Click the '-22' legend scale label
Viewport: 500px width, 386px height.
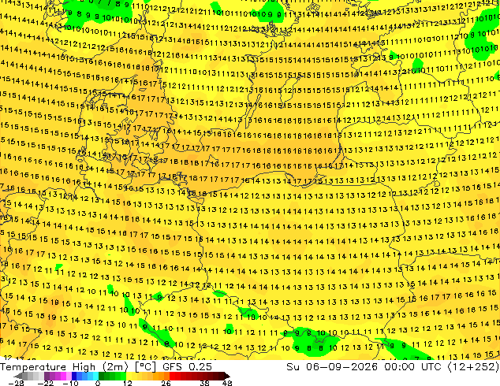point(45,383)
